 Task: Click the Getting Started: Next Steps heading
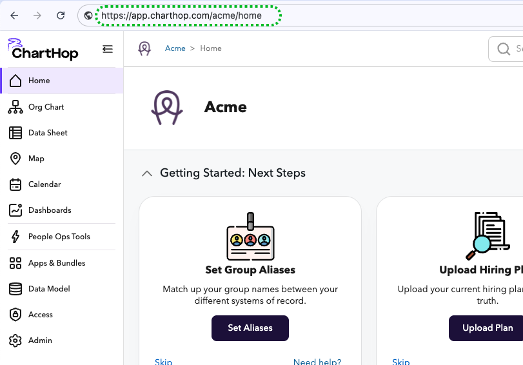[233, 173]
